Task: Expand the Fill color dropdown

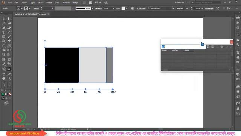Action: 22,8
